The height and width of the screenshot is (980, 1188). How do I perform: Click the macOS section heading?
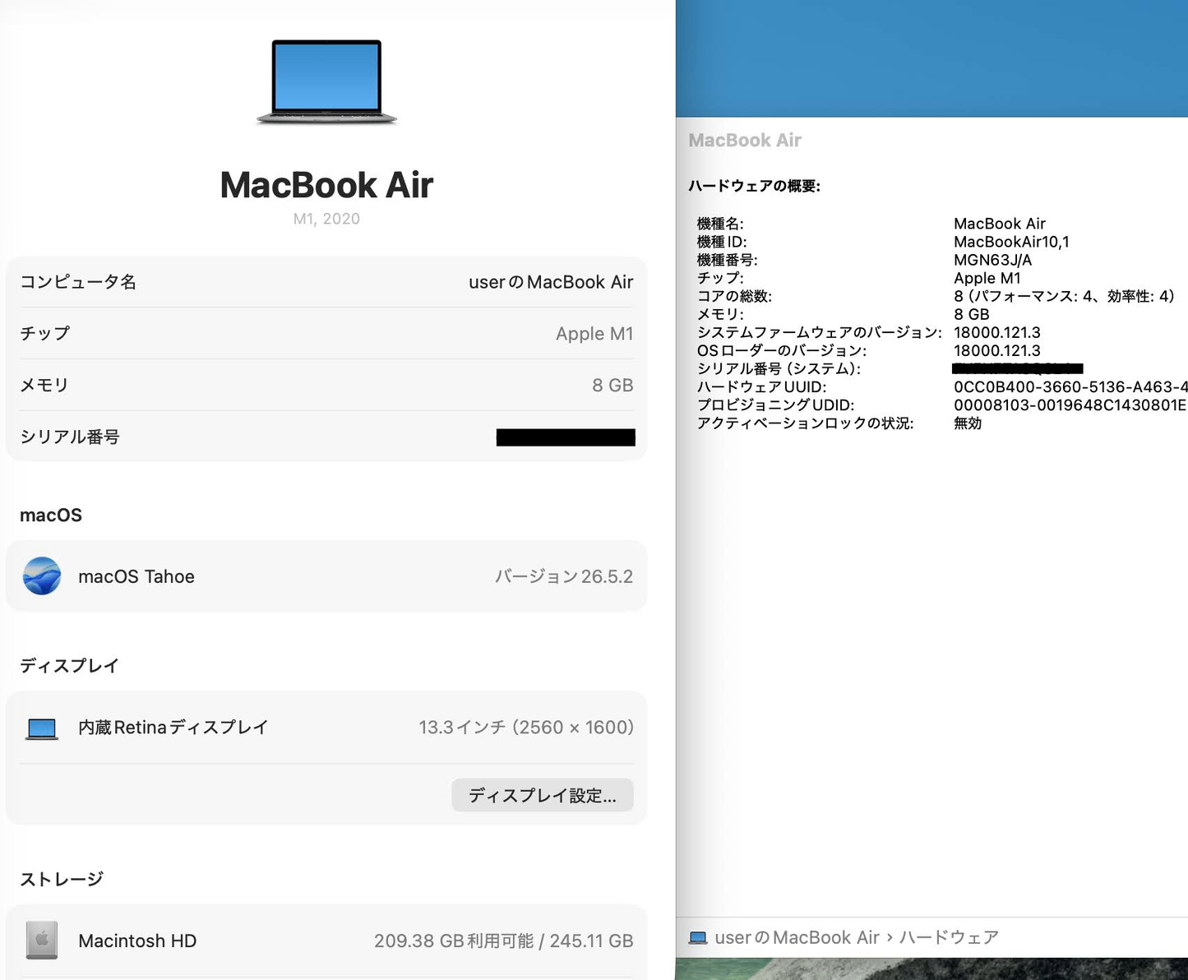51,515
